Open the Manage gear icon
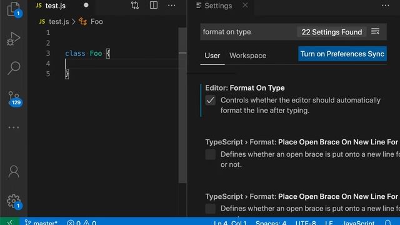Image resolution: width=400 pixels, height=225 pixels. click(x=14, y=201)
